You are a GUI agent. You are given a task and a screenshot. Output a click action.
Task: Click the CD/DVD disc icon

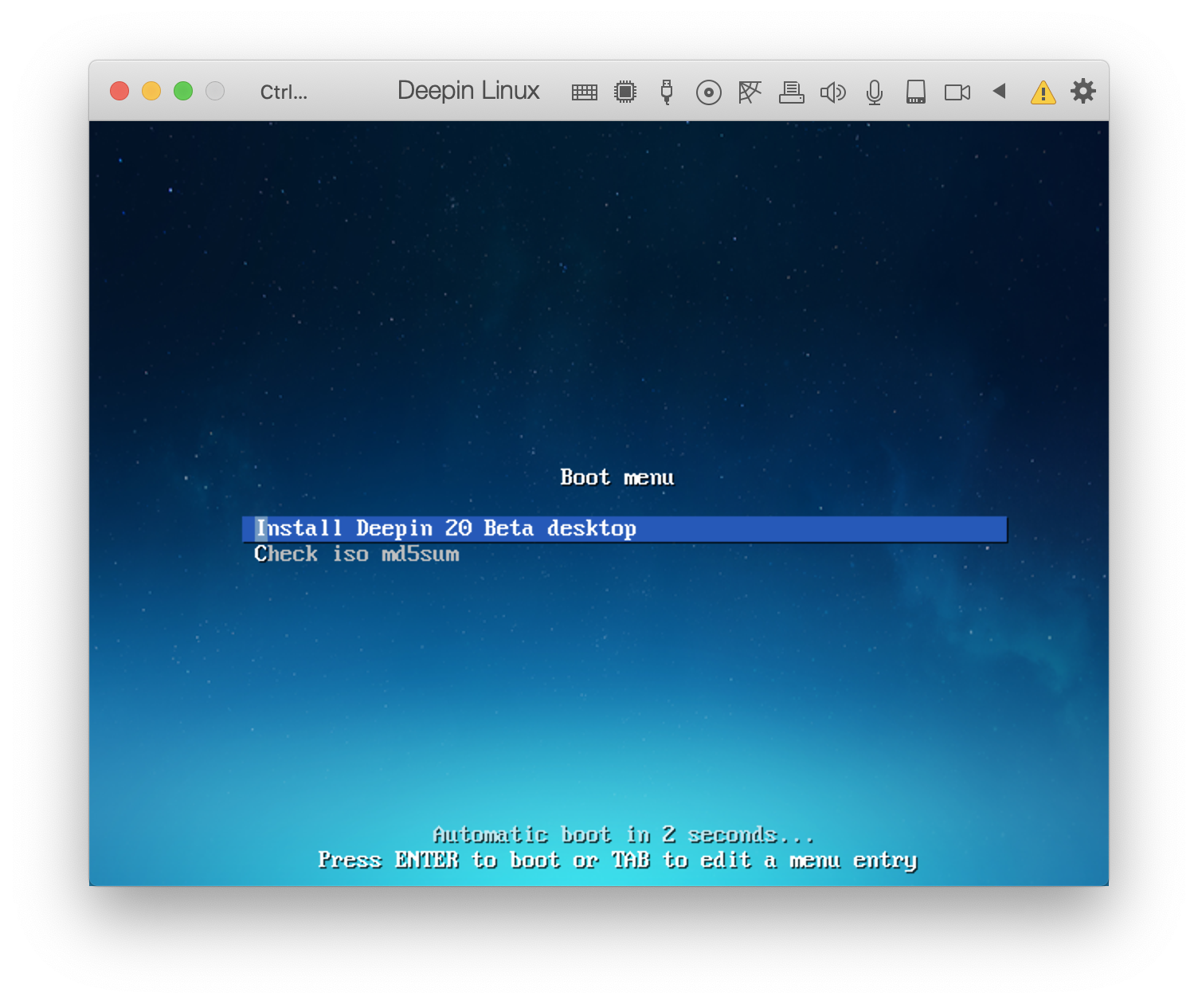pos(708,92)
